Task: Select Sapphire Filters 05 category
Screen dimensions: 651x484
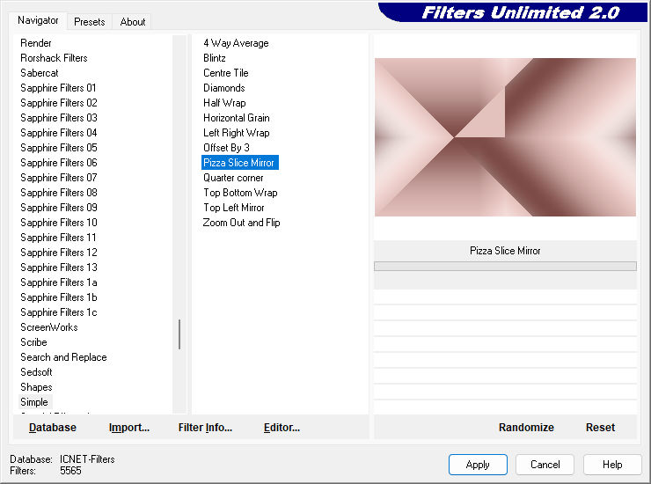Action: (x=59, y=148)
